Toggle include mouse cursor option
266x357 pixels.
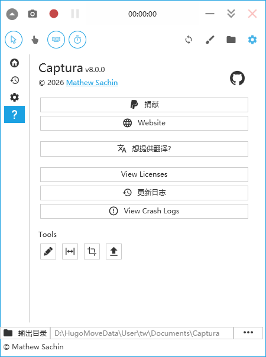[14, 40]
